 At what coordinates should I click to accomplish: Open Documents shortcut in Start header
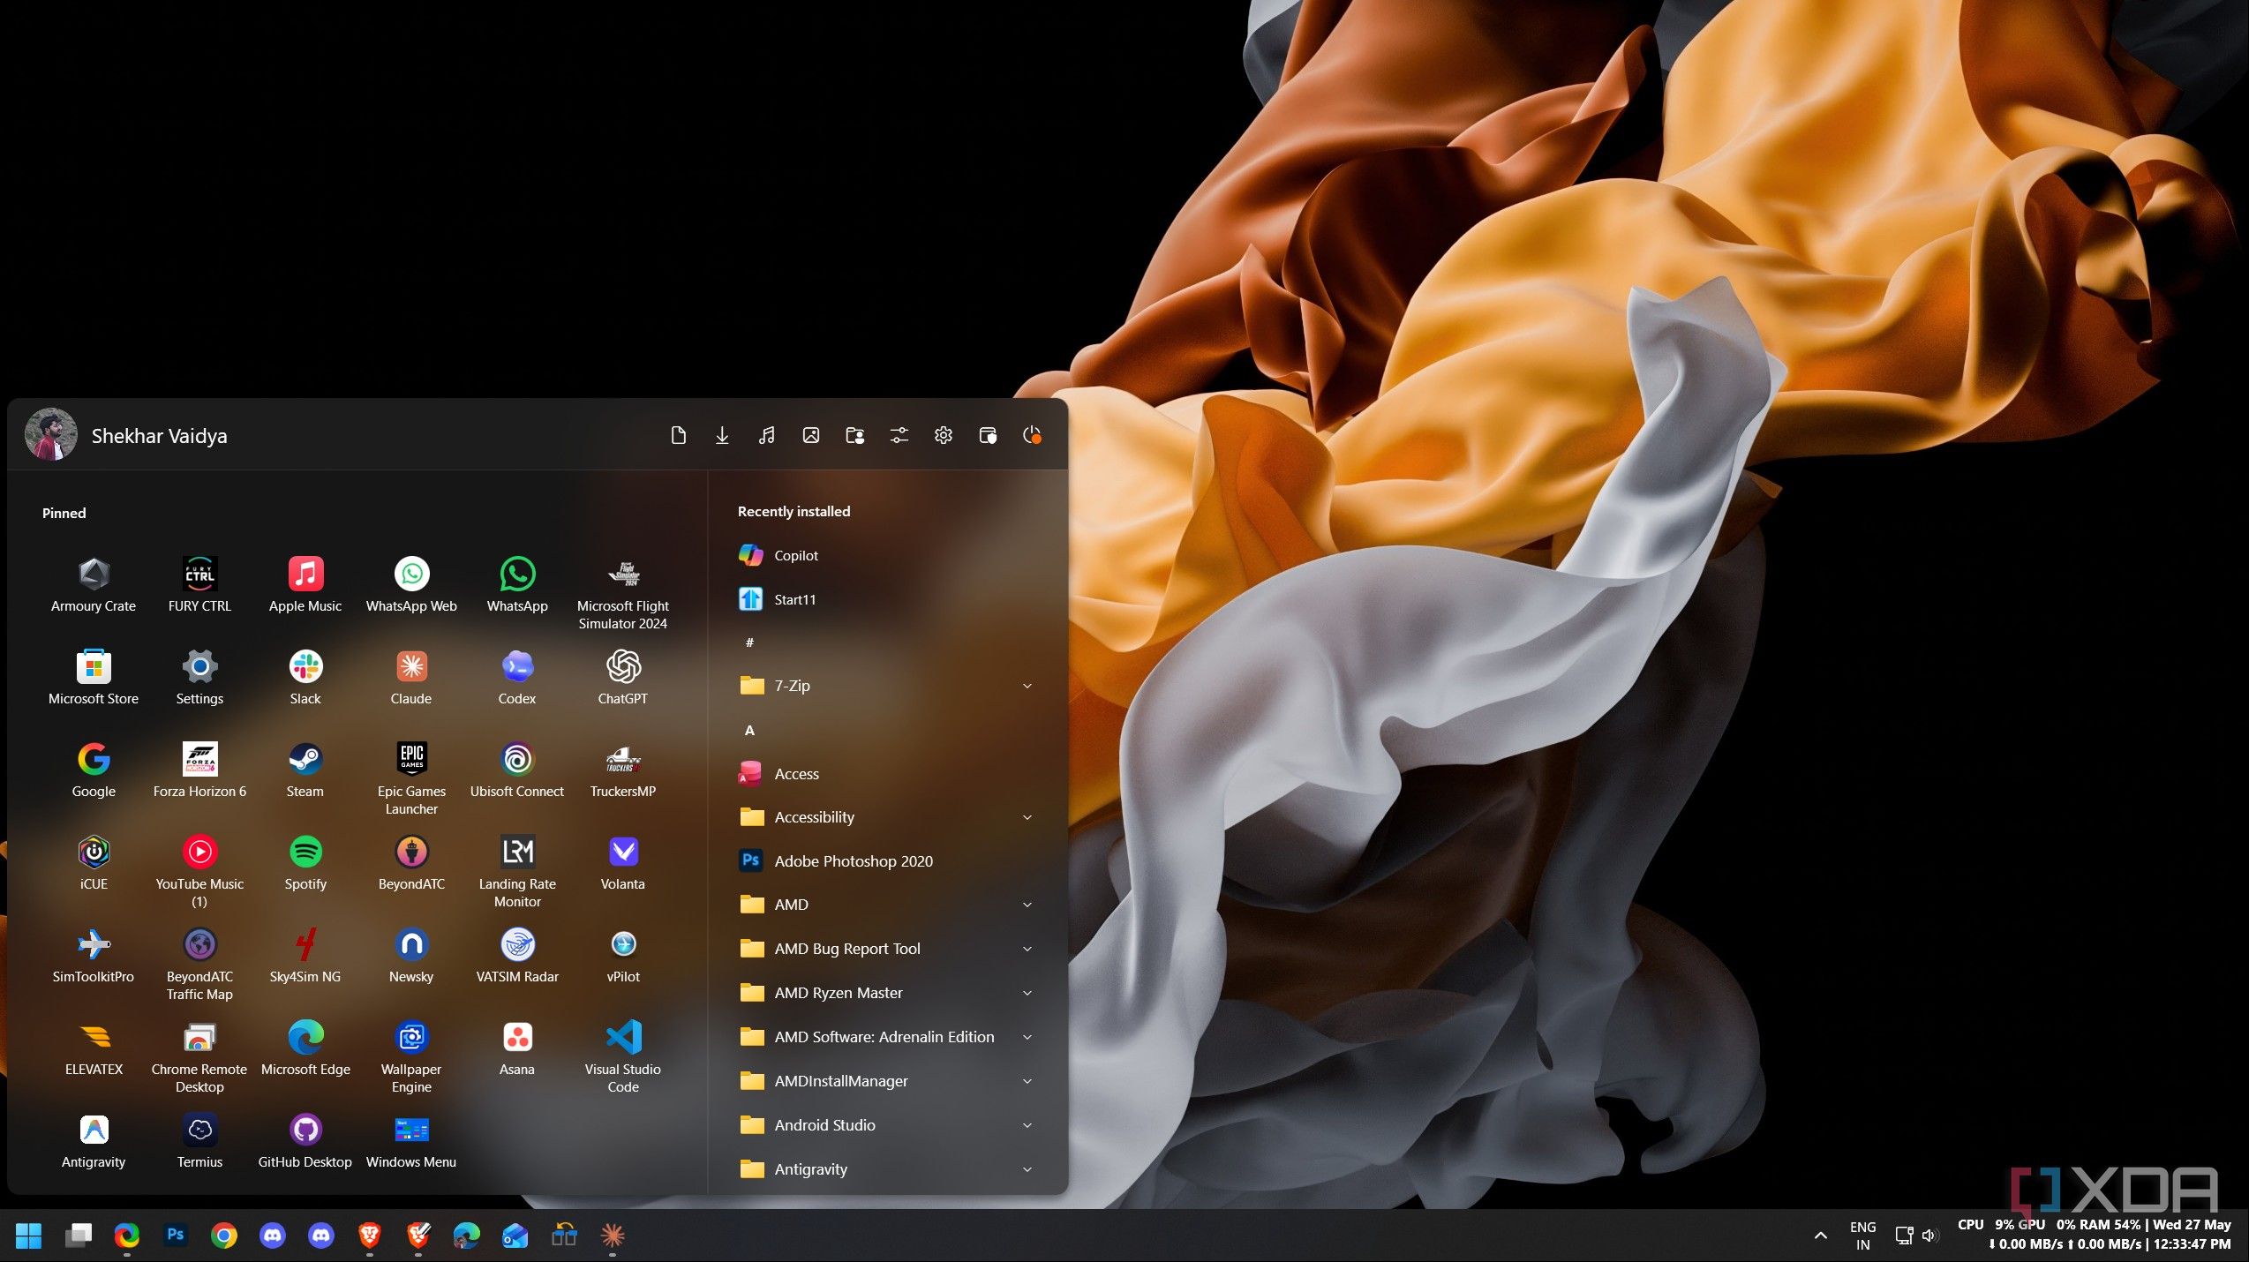point(678,435)
